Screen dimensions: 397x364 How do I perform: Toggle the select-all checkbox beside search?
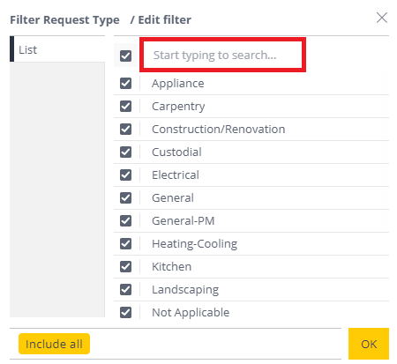tap(125, 56)
